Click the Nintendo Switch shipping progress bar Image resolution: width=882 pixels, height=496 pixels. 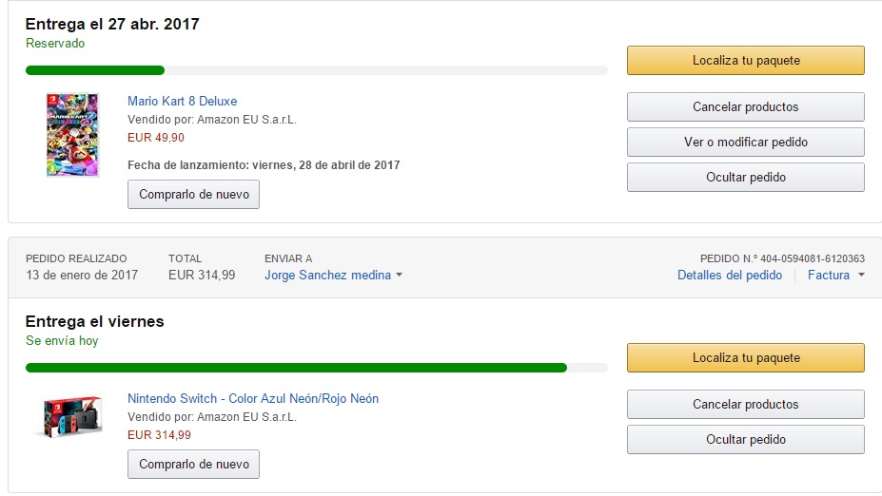(316, 368)
